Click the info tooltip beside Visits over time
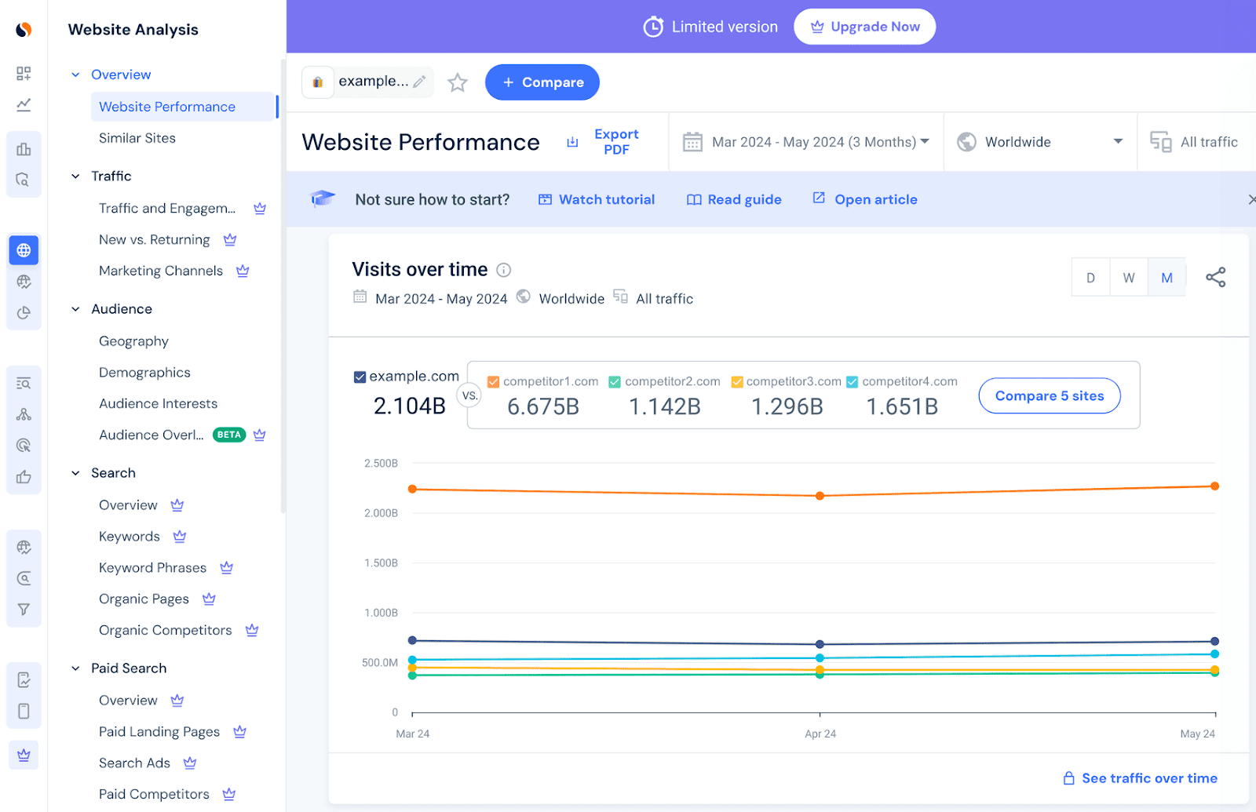This screenshot has width=1256, height=812. point(503,270)
